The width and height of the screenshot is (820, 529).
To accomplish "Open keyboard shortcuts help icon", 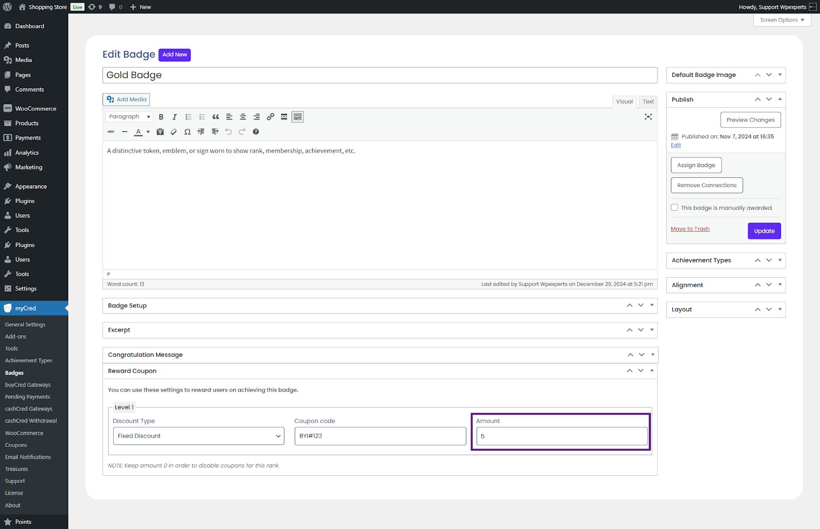I will 256,132.
